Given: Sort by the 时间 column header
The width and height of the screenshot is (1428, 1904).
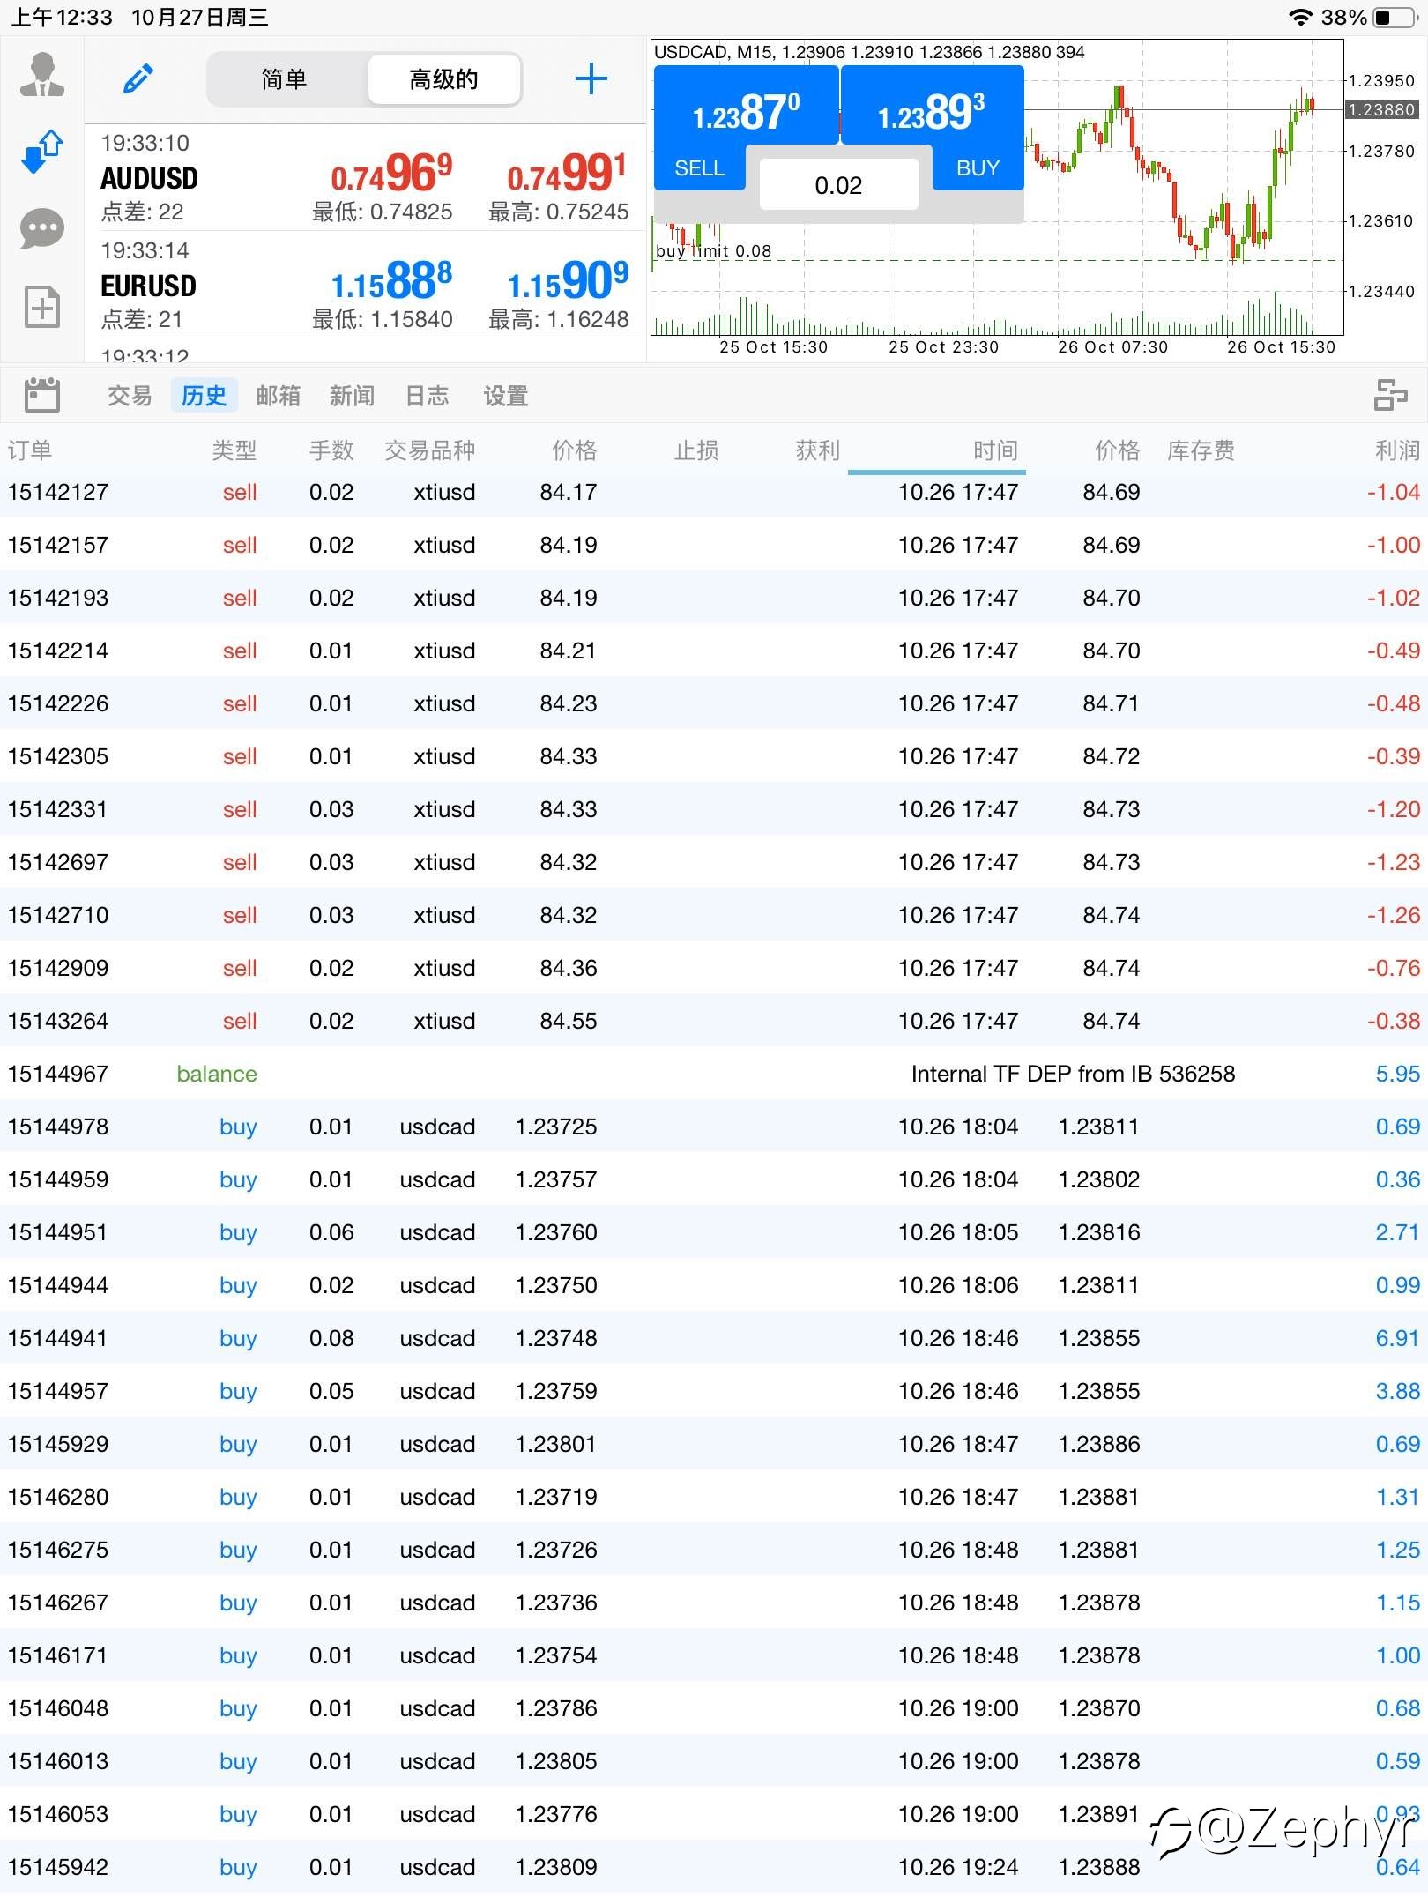Looking at the screenshot, I should [x=995, y=450].
